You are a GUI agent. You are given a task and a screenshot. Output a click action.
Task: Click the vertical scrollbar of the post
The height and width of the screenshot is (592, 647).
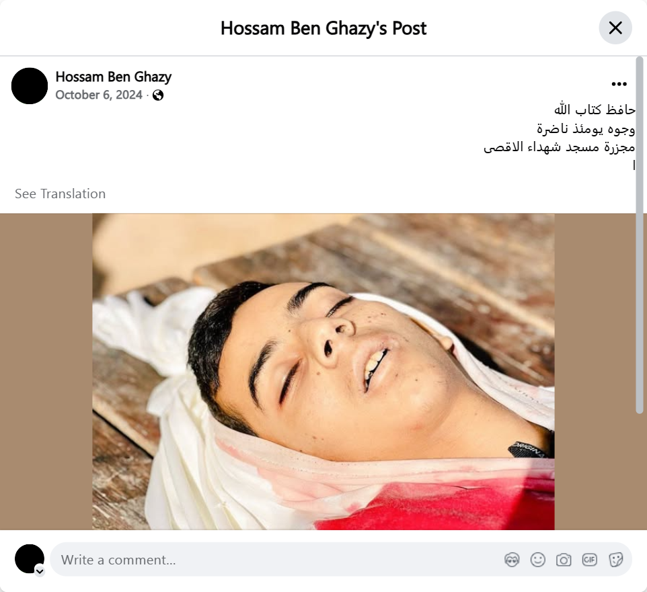[x=640, y=235]
